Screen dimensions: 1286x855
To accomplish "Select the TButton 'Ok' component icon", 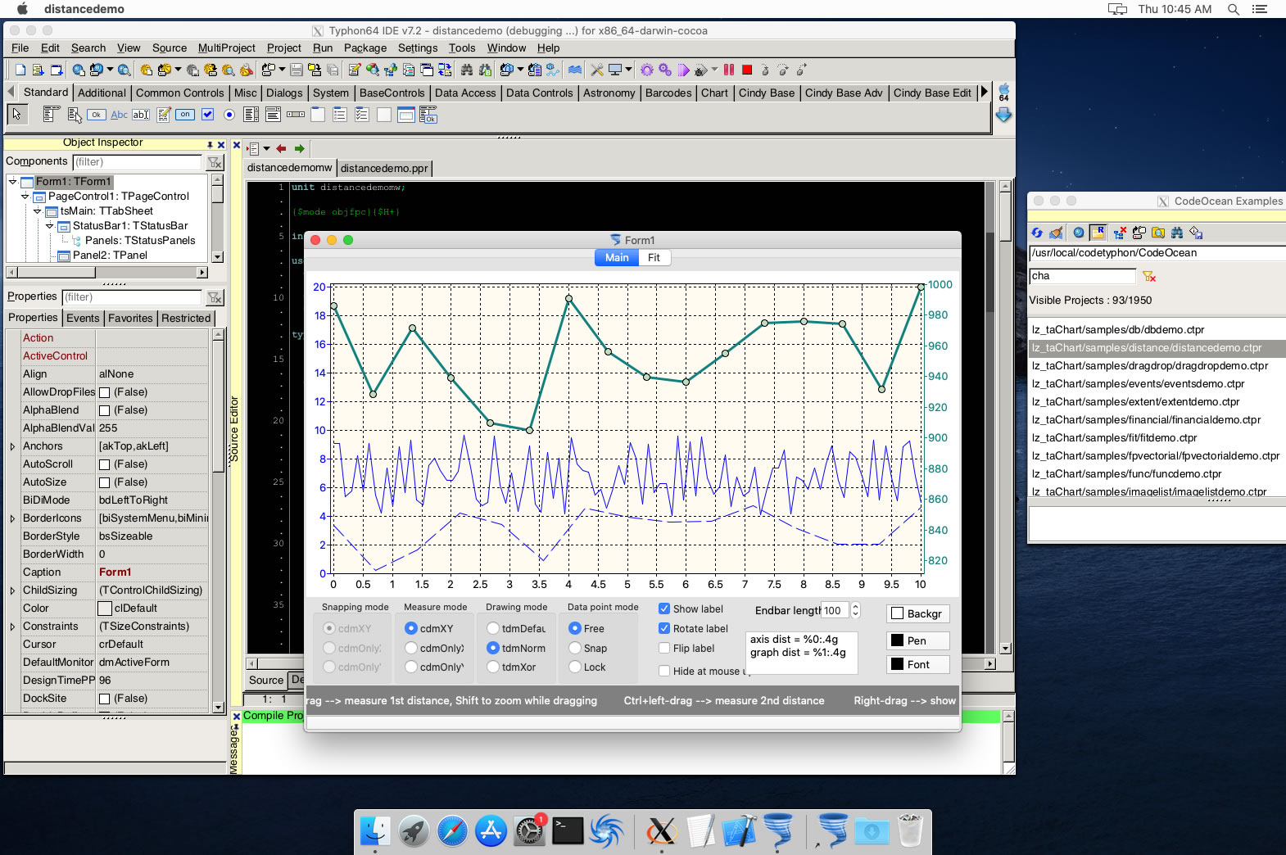I will click(x=97, y=115).
